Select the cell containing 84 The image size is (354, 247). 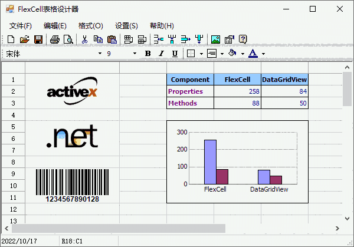[284, 91]
